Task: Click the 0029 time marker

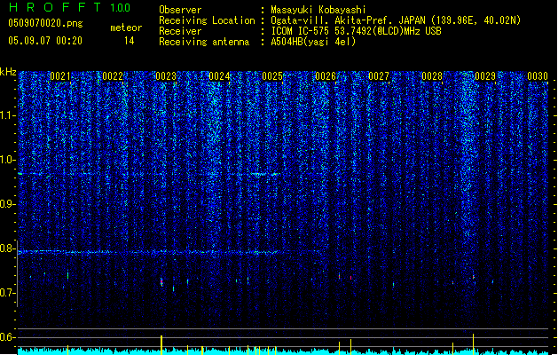Action: tap(485, 76)
